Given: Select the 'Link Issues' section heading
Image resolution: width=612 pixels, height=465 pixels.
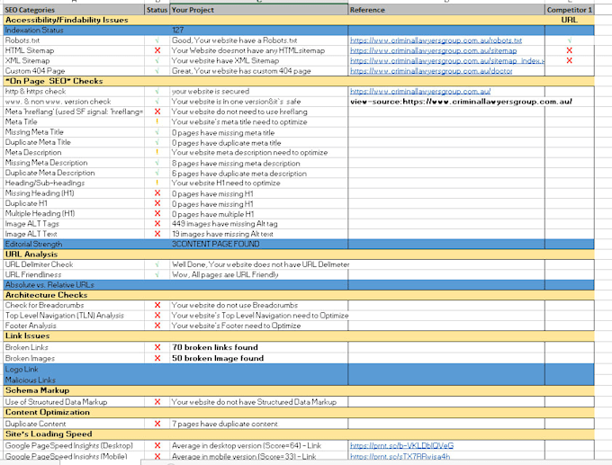Looking at the screenshot, I should pos(27,335).
